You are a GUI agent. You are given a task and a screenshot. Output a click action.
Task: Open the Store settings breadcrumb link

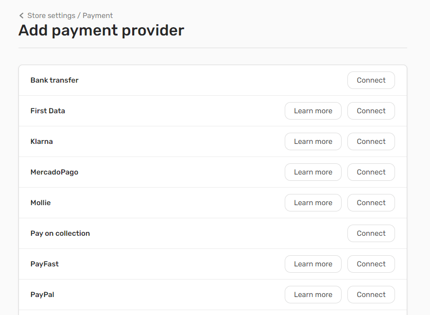point(52,15)
